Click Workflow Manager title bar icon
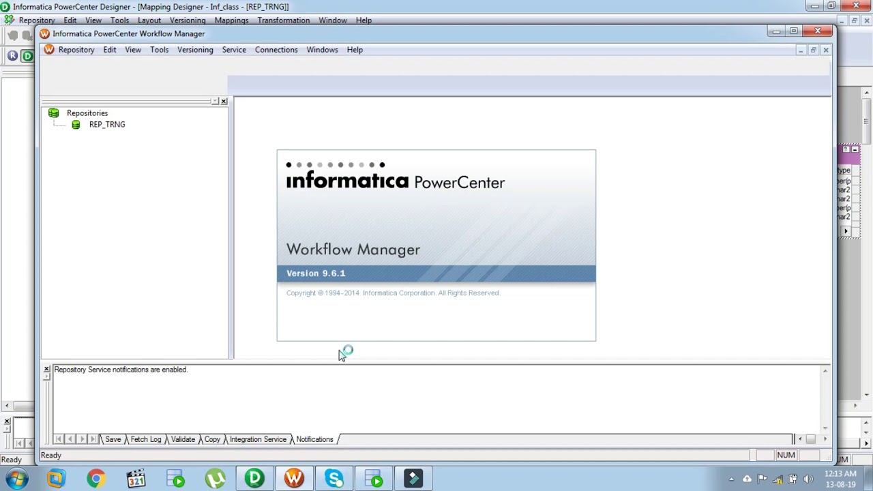The width and height of the screenshot is (873, 491). (x=44, y=33)
